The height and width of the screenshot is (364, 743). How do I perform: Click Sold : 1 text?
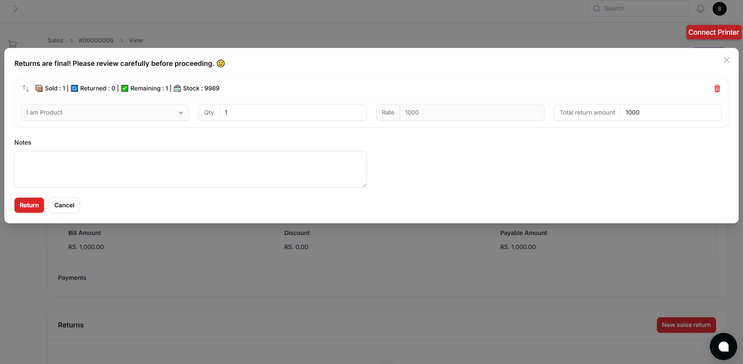(55, 88)
